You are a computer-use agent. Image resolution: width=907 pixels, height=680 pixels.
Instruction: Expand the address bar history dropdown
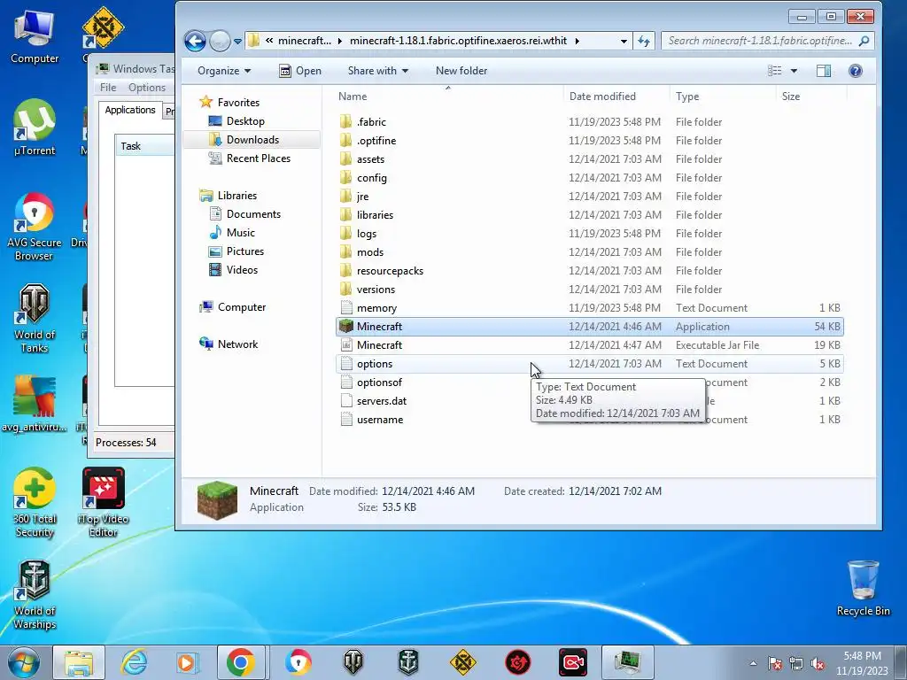[x=624, y=41]
